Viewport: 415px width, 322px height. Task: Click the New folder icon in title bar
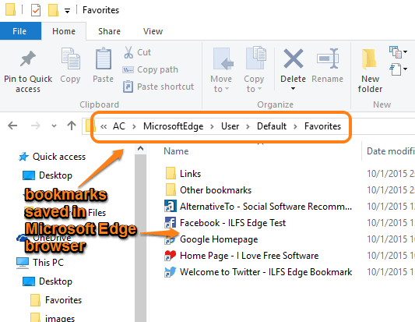[53, 10]
